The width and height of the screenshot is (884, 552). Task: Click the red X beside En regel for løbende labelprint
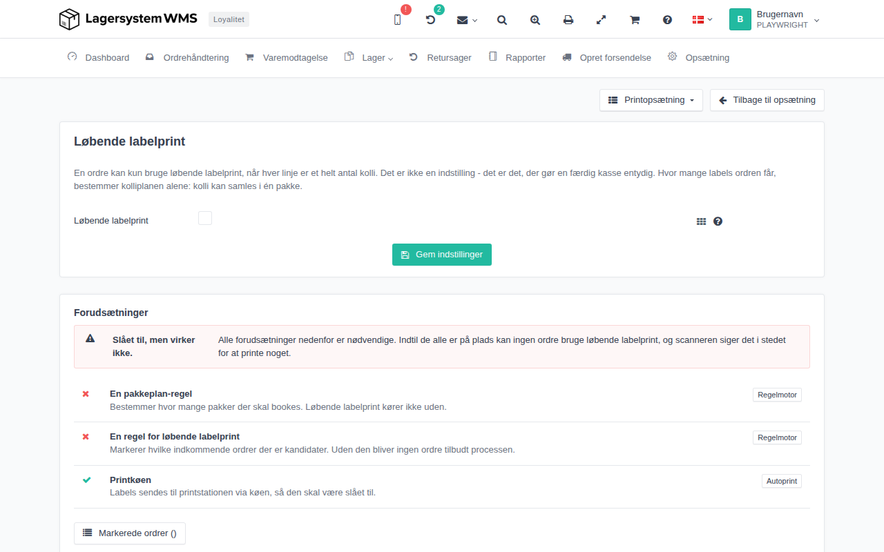[86, 437]
